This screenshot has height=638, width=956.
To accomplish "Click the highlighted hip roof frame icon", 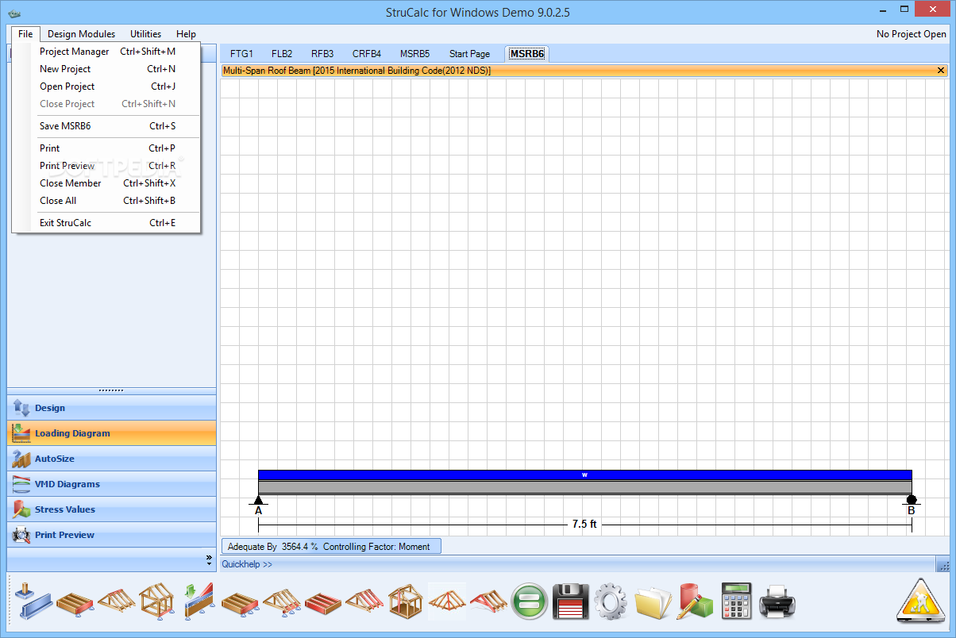I will point(447,601).
